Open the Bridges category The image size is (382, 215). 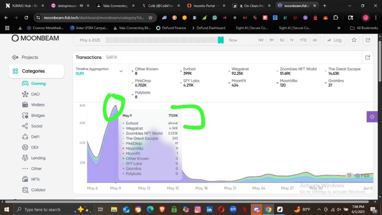click(x=33, y=115)
